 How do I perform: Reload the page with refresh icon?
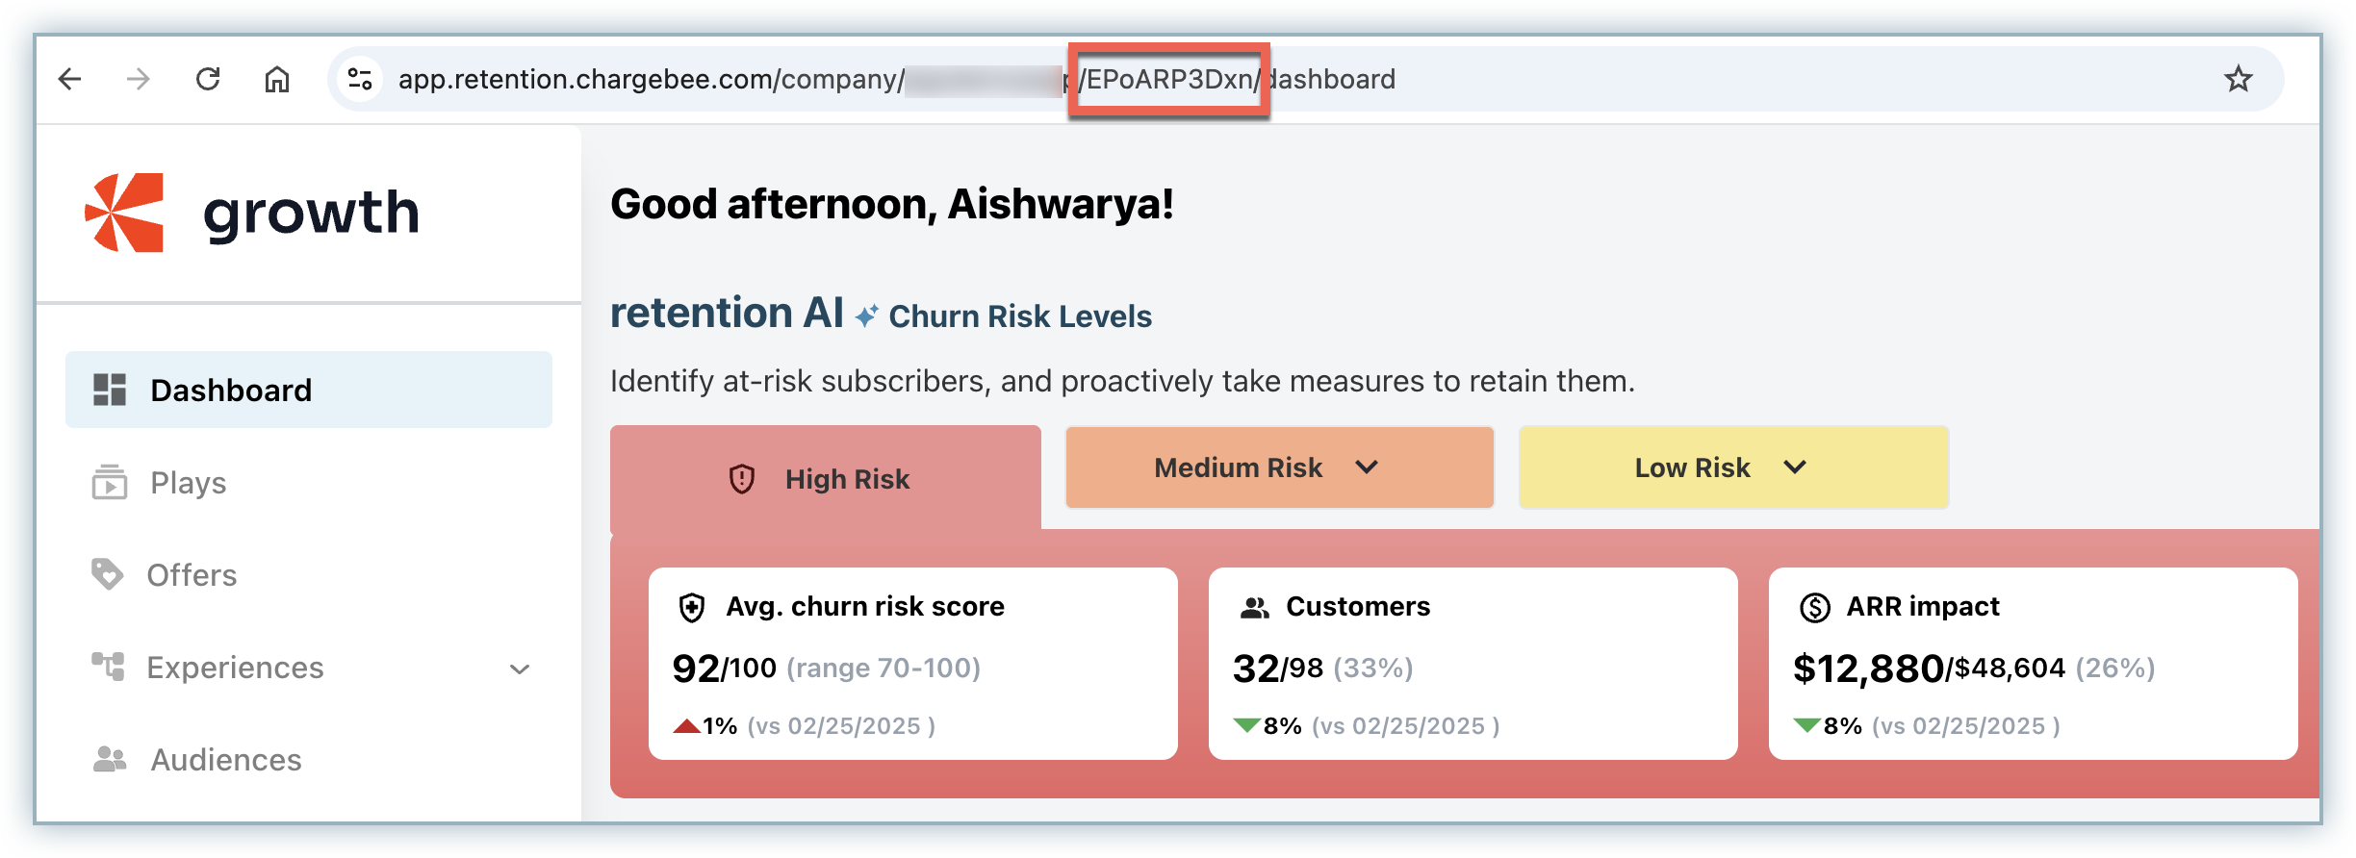coord(208,79)
